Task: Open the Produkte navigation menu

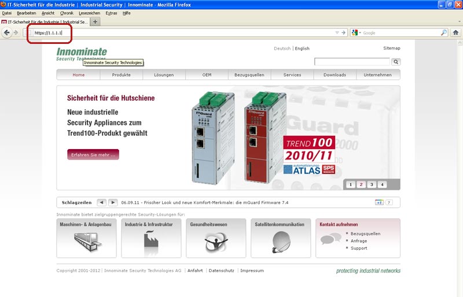Action: 121,75
